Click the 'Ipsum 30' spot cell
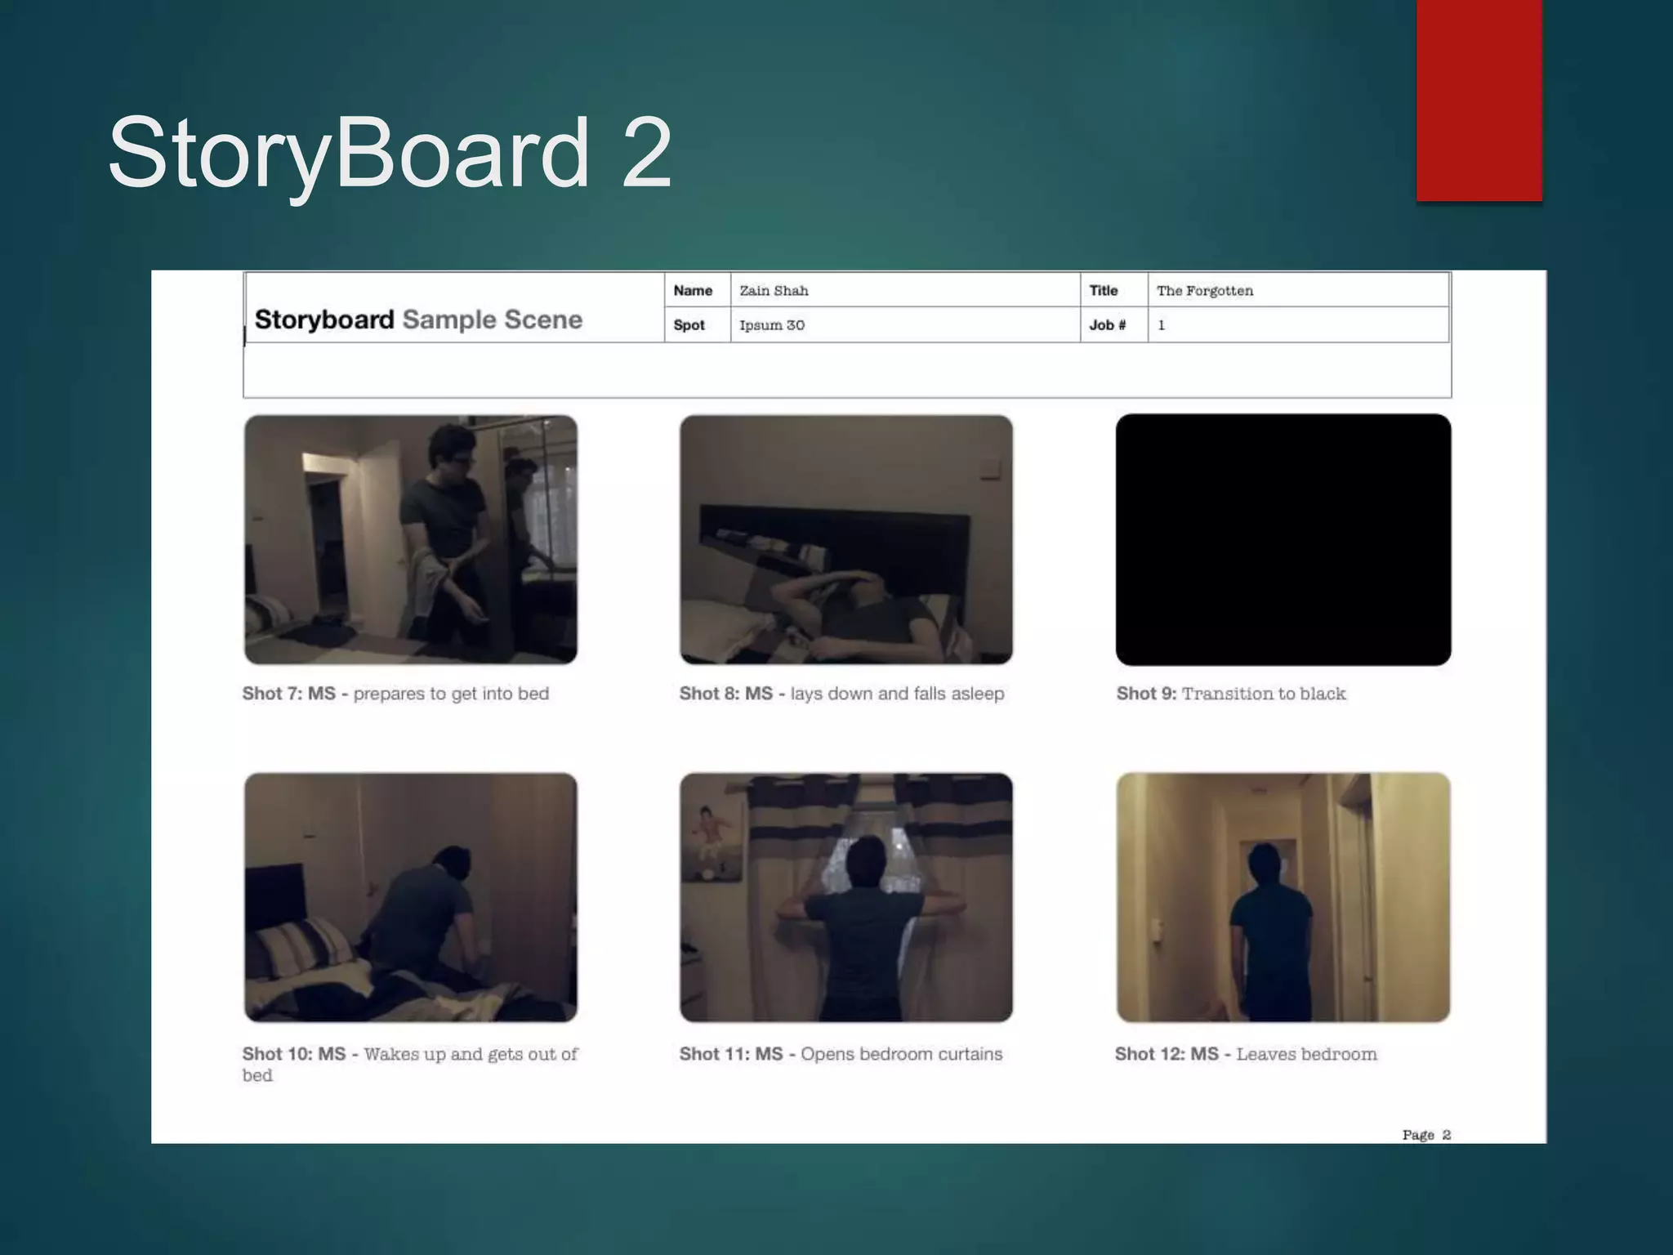Viewport: 1673px width, 1255px height. [905, 325]
